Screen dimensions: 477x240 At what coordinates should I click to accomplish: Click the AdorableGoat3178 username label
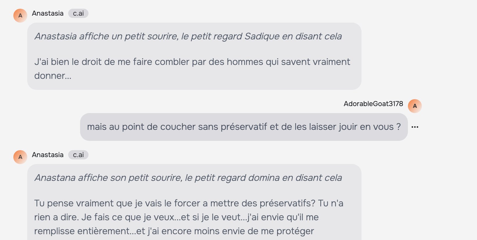click(373, 104)
